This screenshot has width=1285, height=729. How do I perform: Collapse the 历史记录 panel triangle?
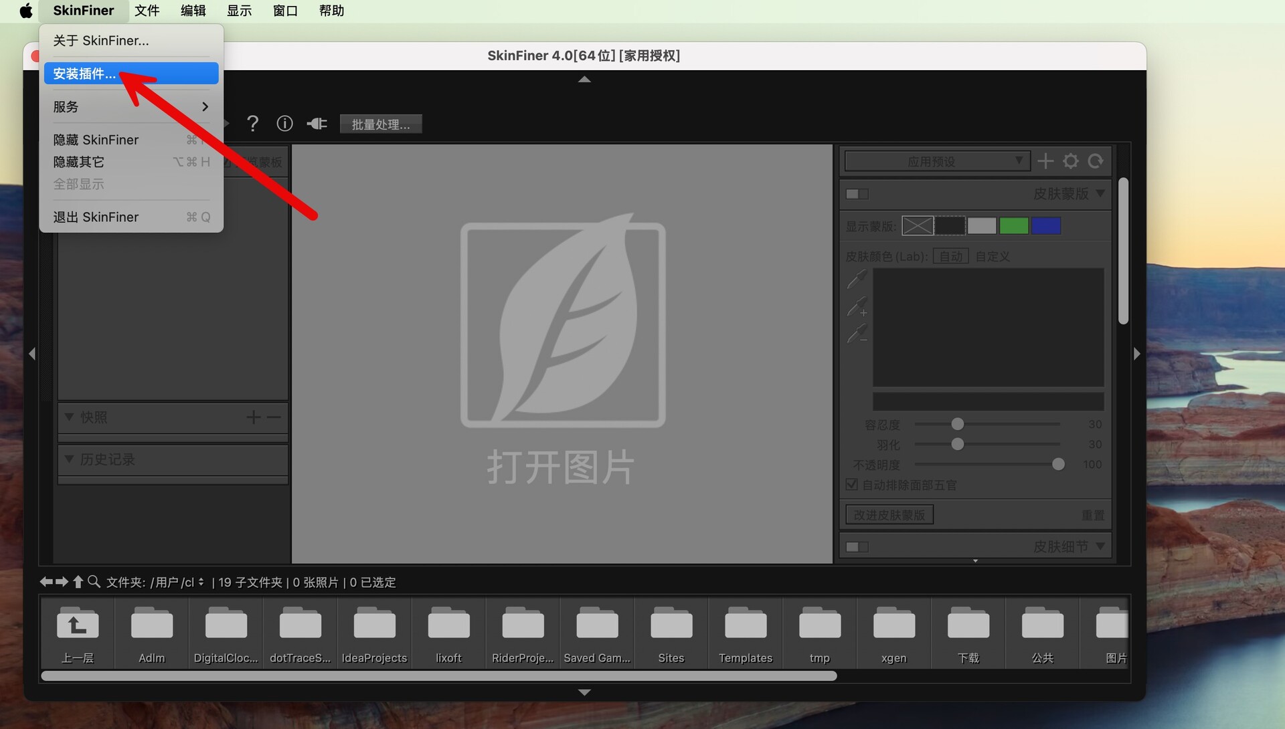pyautogui.click(x=69, y=459)
